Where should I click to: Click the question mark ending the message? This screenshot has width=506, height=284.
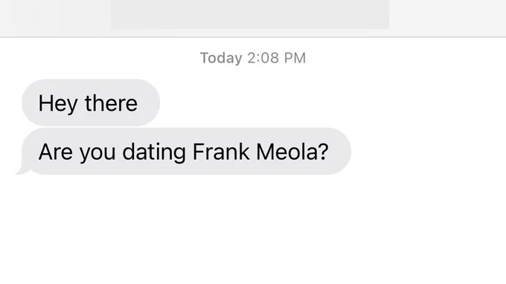(x=322, y=152)
